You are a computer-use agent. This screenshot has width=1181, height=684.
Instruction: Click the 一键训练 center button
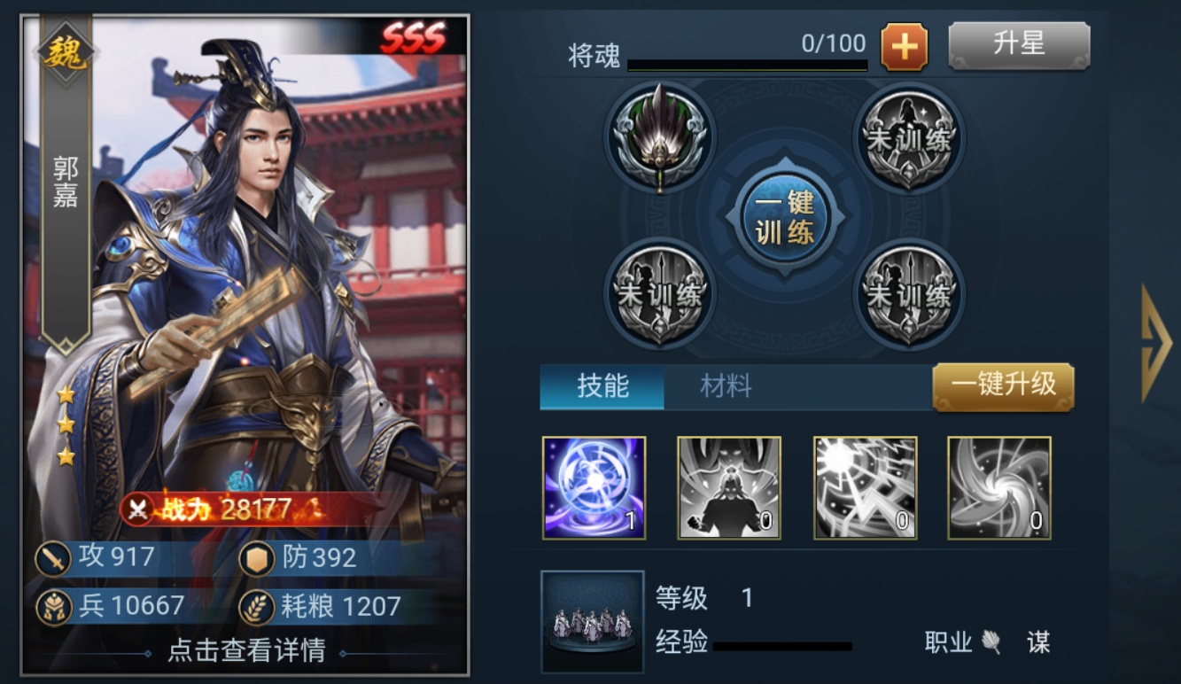tap(784, 216)
